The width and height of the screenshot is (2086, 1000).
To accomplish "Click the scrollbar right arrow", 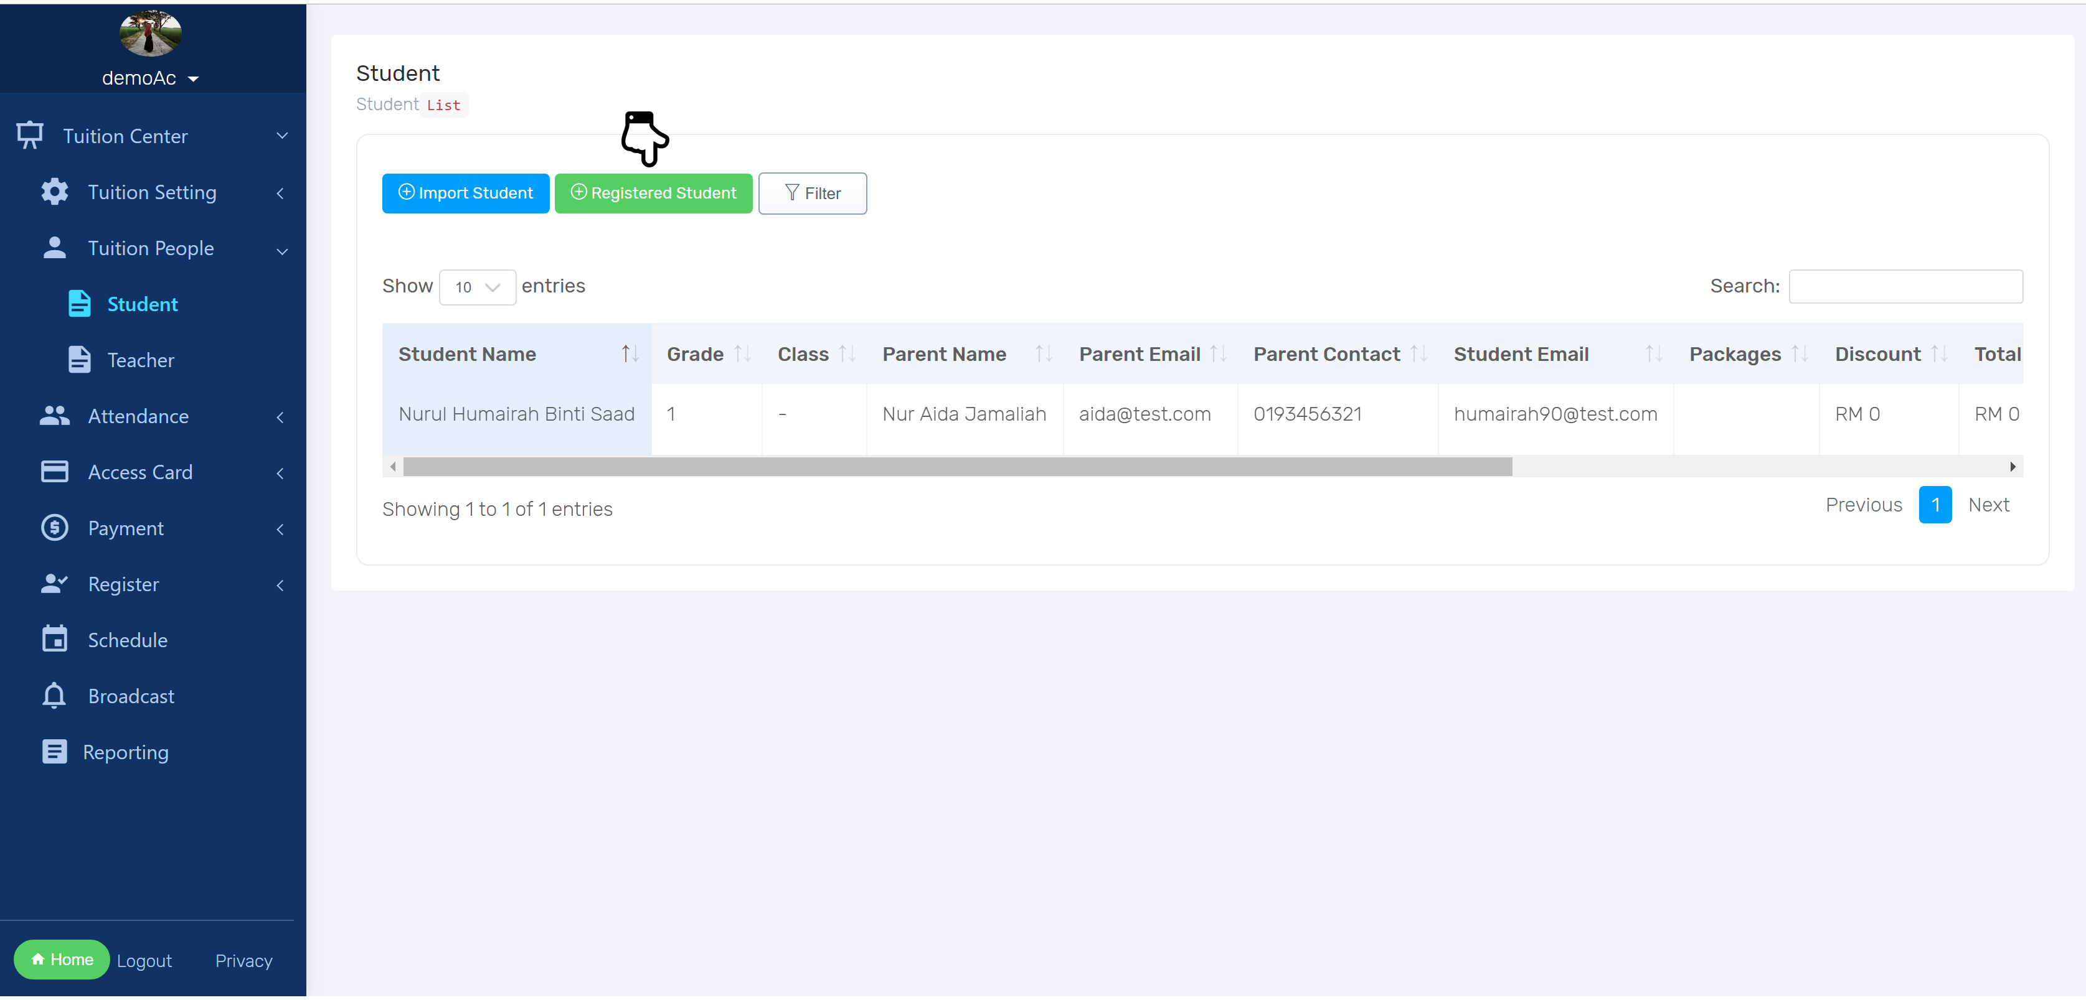I will tap(2013, 467).
